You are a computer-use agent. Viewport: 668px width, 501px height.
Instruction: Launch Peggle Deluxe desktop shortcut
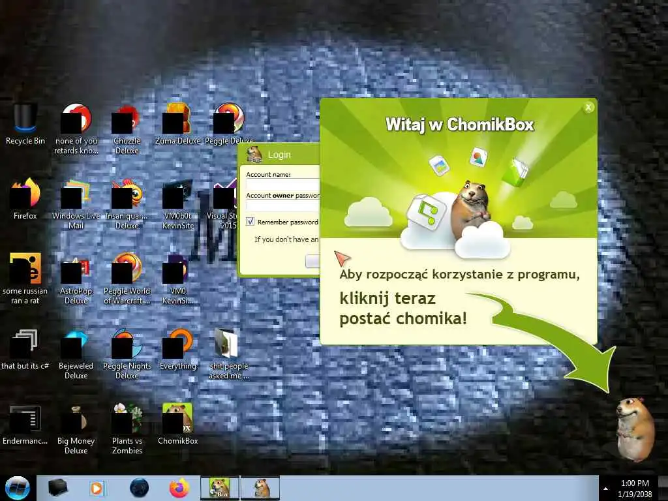(x=229, y=125)
